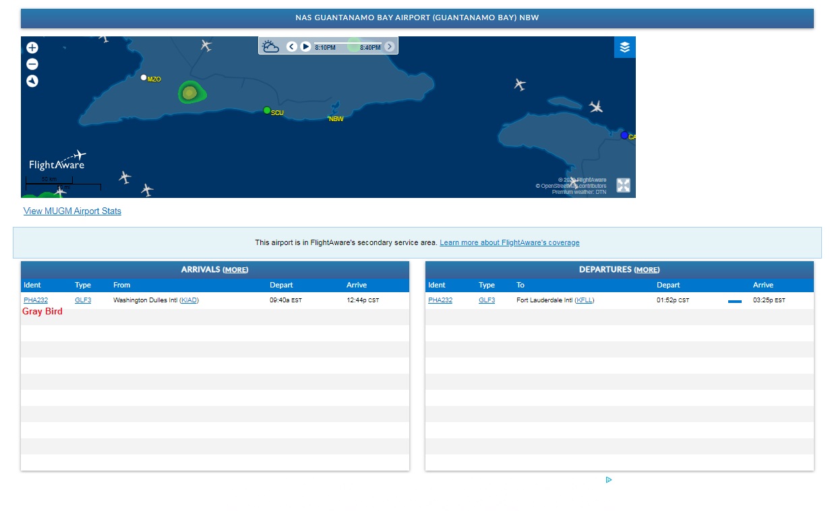
Task: Click the 09:40a EST departure time
Action: point(286,300)
